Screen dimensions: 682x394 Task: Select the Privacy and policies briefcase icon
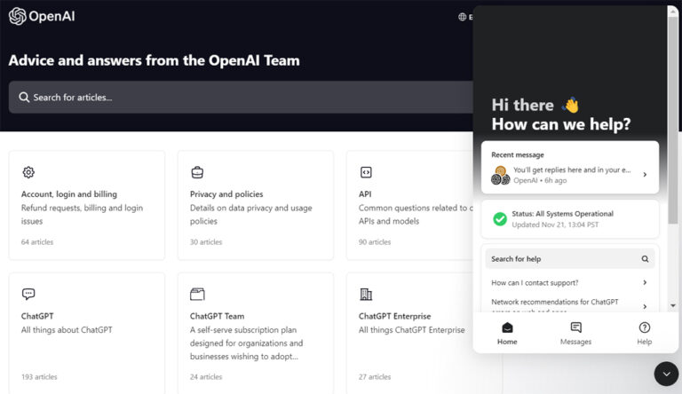click(197, 172)
